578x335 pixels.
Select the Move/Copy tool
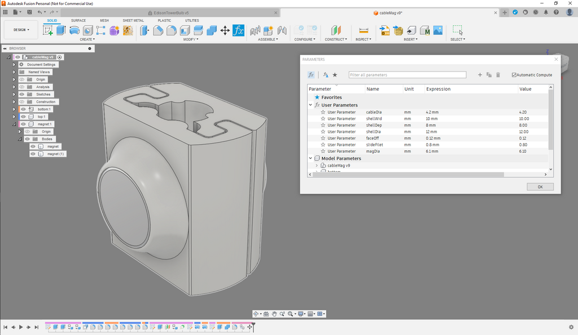225,30
